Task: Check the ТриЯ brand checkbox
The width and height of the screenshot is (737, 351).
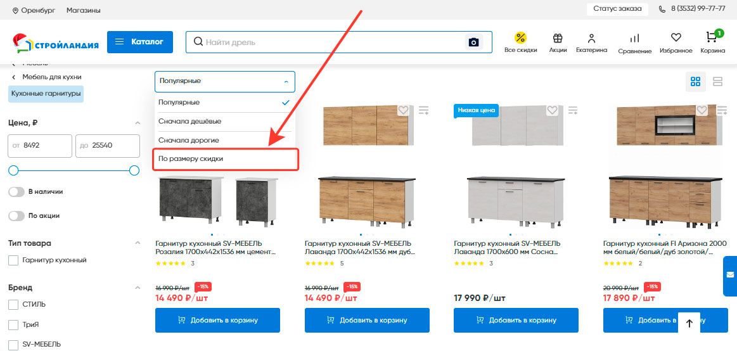Action: click(13, 324)
